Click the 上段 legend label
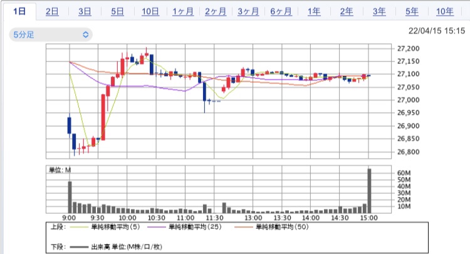This screenshot has width=470, height=254. 58,227
